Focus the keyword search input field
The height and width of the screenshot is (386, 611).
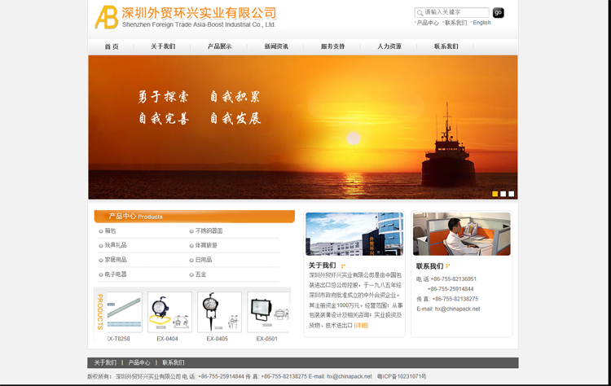coord(451,12)
